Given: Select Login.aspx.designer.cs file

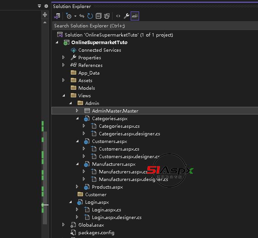Looking at the screenshot, I should 117,217.
